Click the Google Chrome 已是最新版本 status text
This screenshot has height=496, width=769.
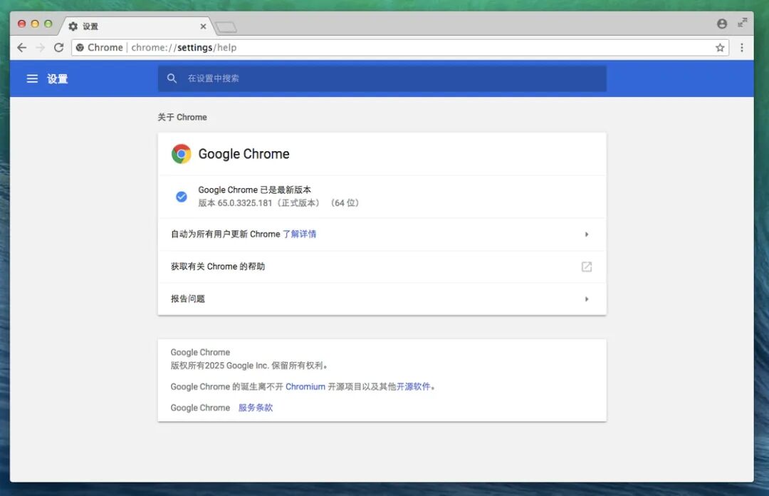coord(254,190)
